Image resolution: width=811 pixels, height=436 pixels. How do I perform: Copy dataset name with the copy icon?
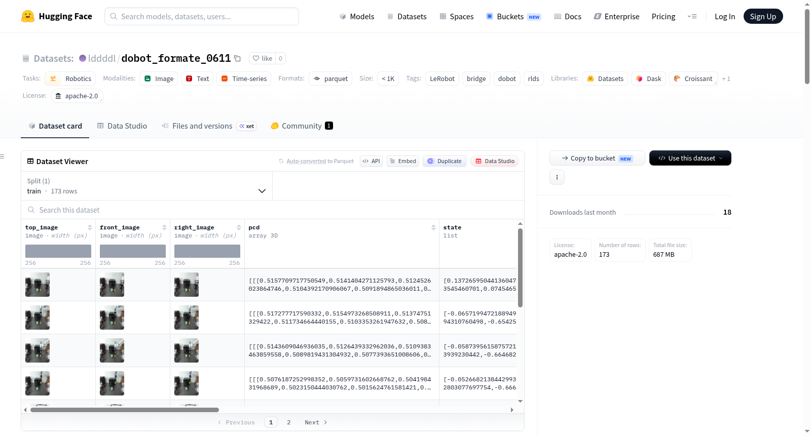pos(237,58)
